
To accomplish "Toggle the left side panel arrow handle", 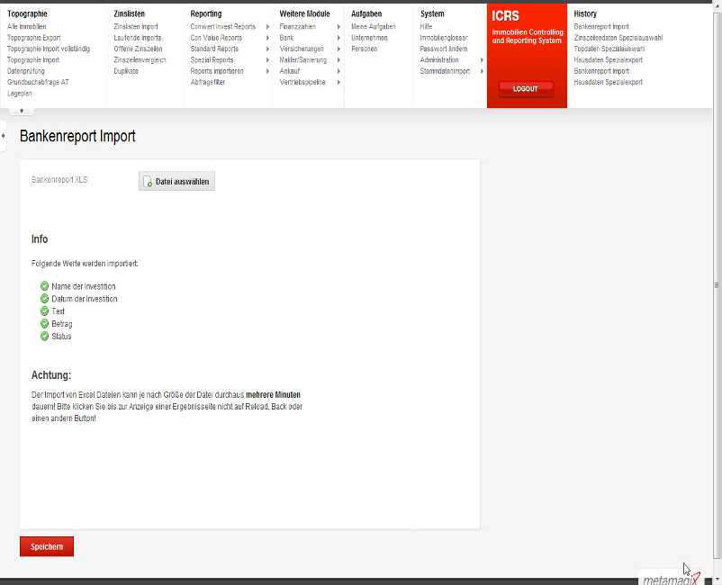I will click(x=3, y=136).
